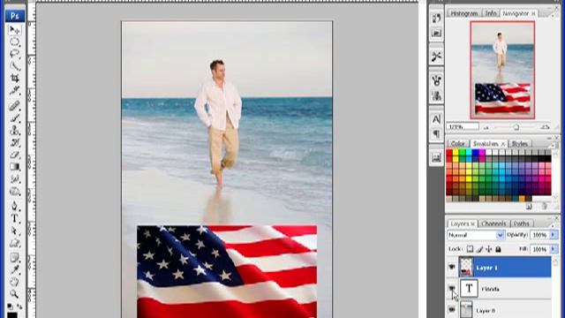Select the Notes tool
565x318 pixels.
tap(14, 258)
